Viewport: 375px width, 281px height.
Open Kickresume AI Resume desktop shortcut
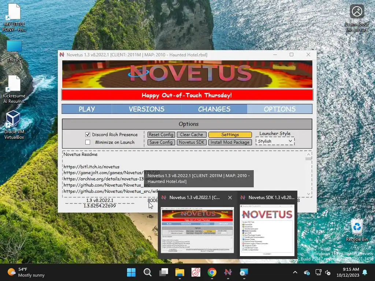coord(14,89)
